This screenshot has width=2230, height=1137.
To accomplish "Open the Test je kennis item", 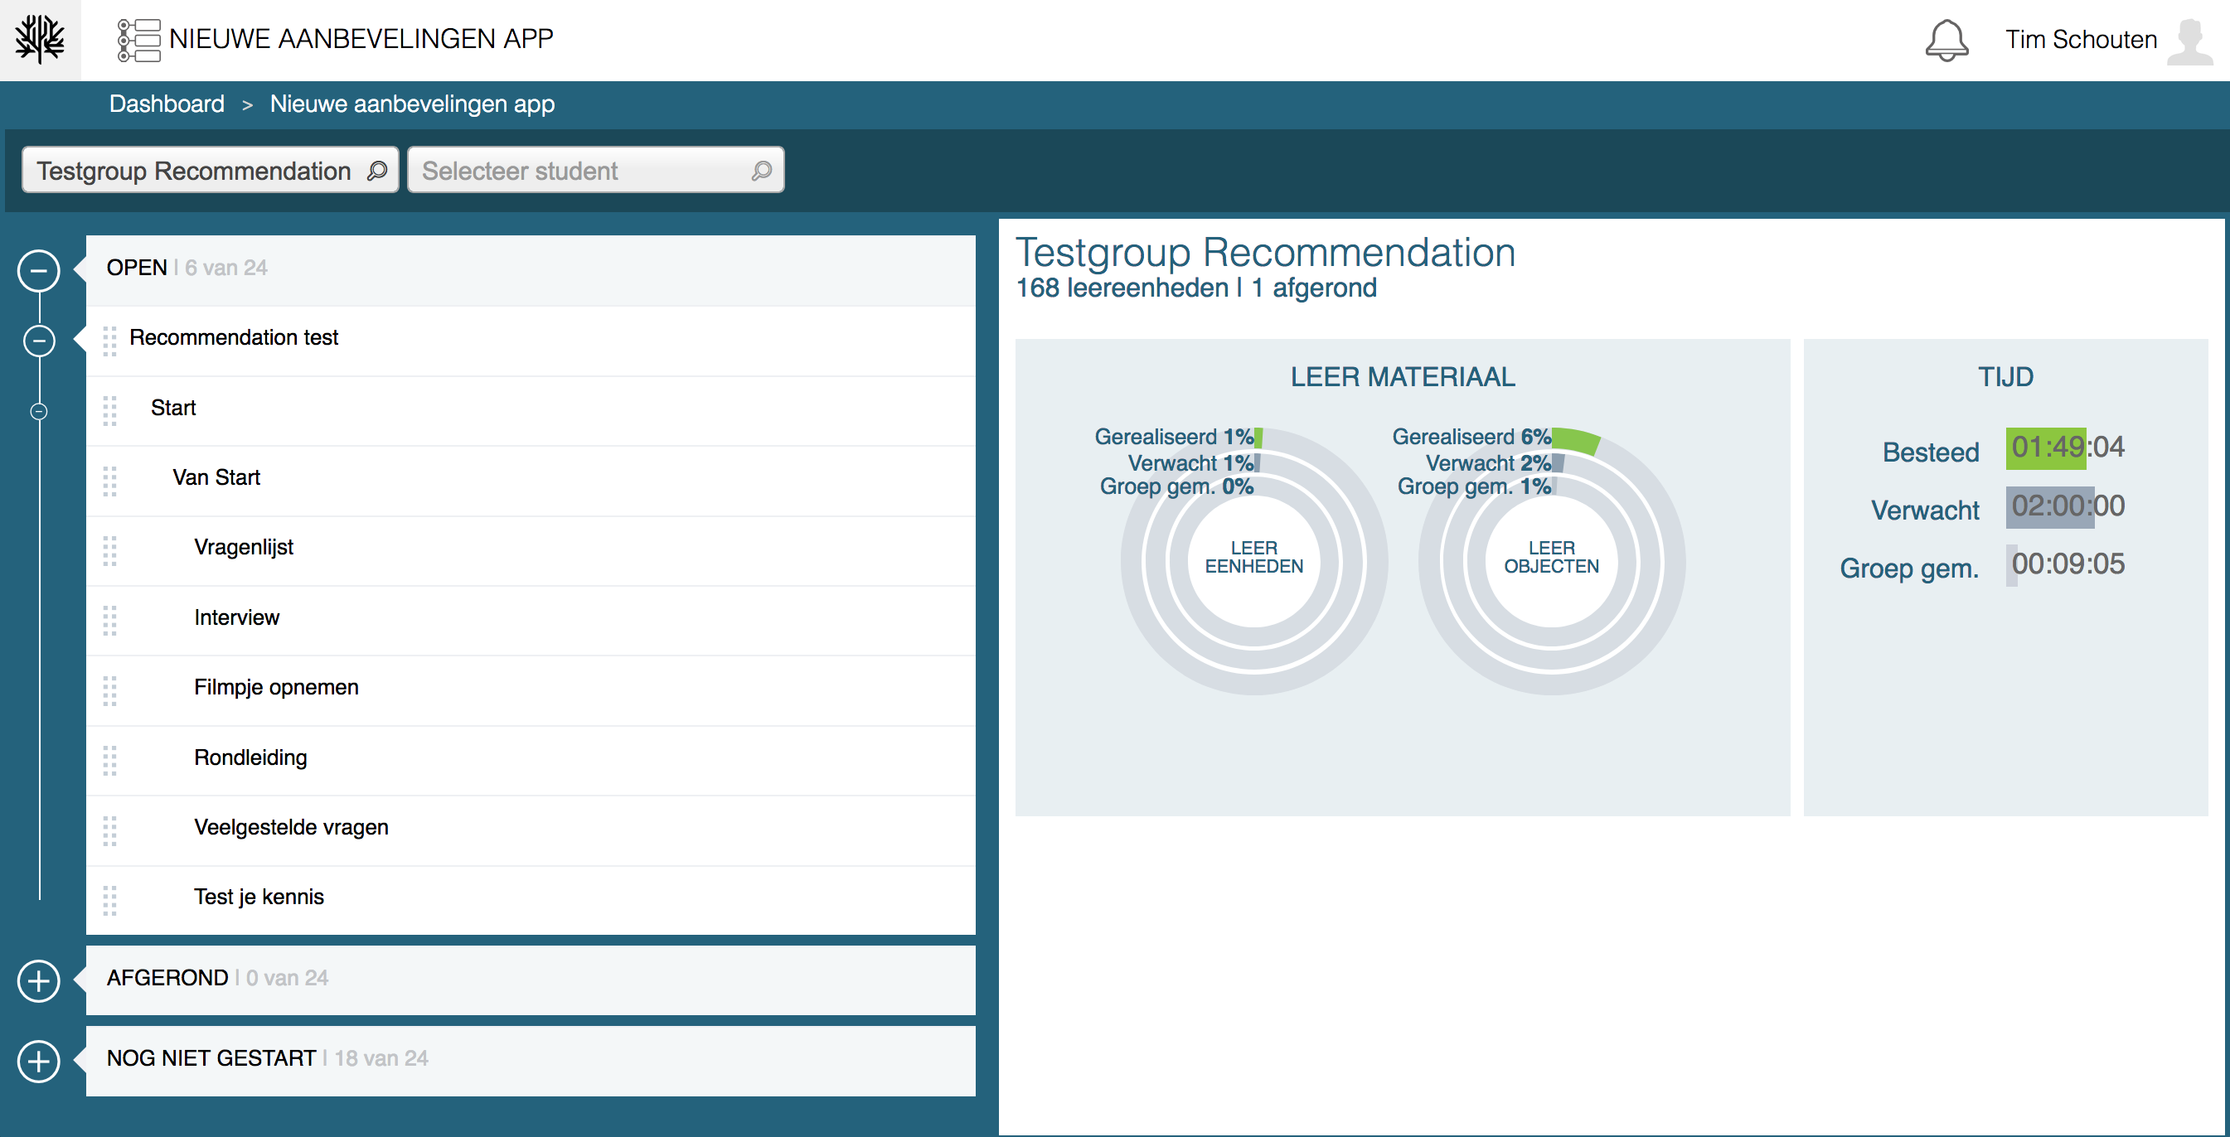I will 259,897.
